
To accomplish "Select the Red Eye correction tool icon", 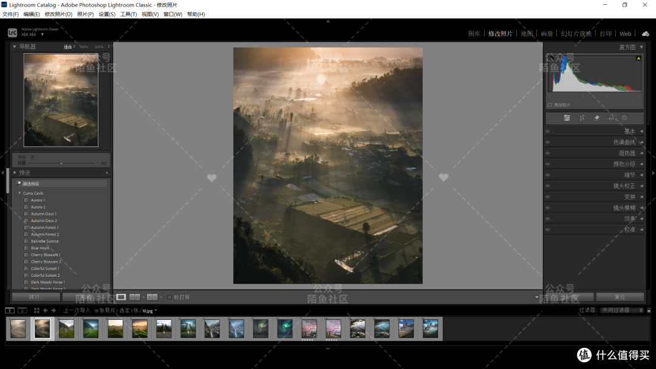I will pos(611,118).
